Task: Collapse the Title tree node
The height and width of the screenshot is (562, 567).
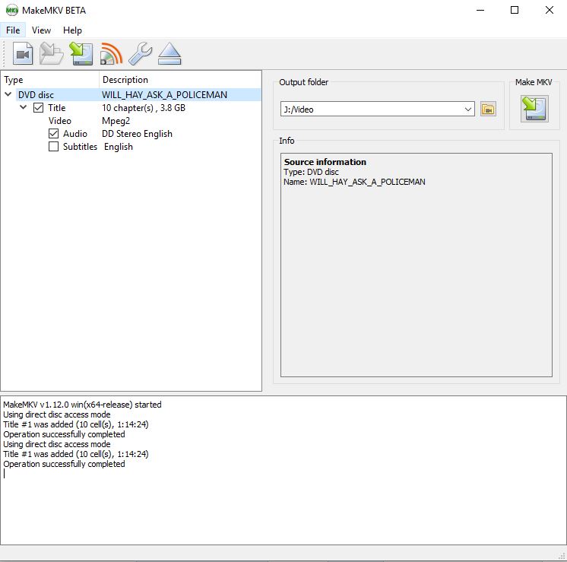Action: 24,108
